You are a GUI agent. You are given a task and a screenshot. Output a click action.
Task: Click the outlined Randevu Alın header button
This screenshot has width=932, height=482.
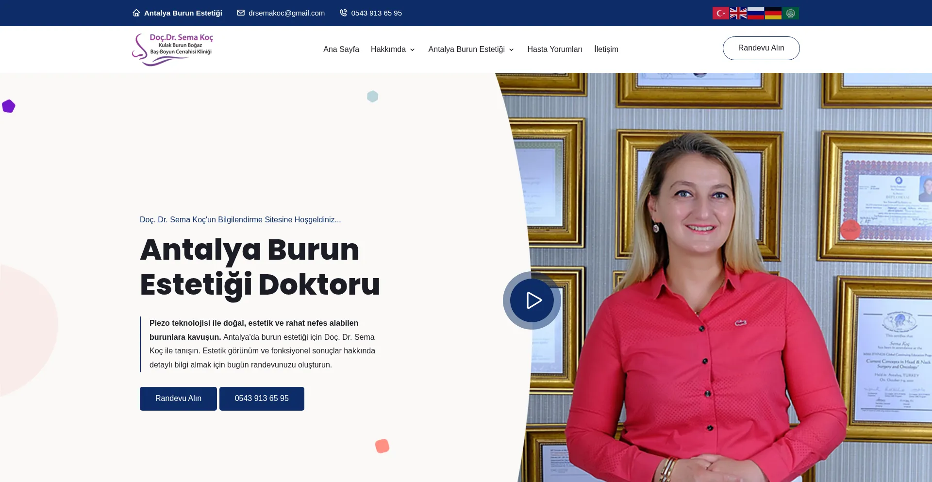pos(761,48)
